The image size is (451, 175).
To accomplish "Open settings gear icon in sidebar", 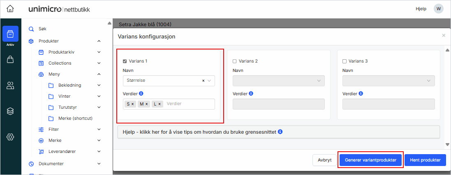I will 10,137.
